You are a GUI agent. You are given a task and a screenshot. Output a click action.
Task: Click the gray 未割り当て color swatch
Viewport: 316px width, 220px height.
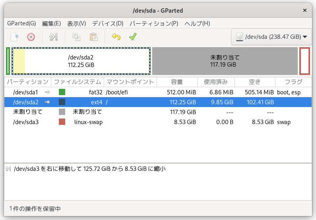[62, 112]
